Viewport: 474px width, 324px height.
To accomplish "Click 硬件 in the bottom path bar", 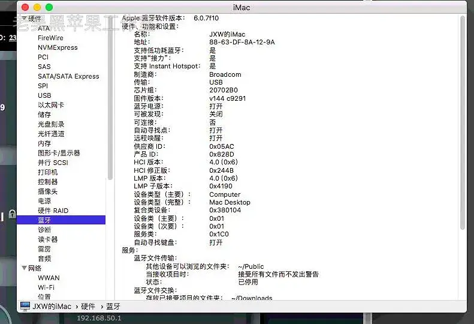I will click(88, 307).
